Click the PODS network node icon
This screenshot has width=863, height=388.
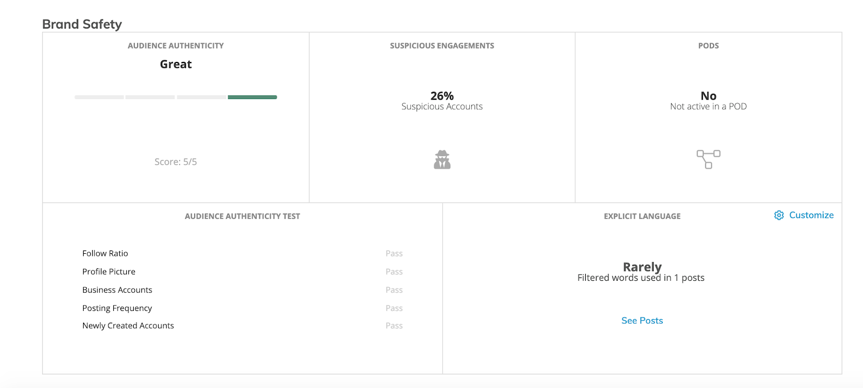click(708, 160)
